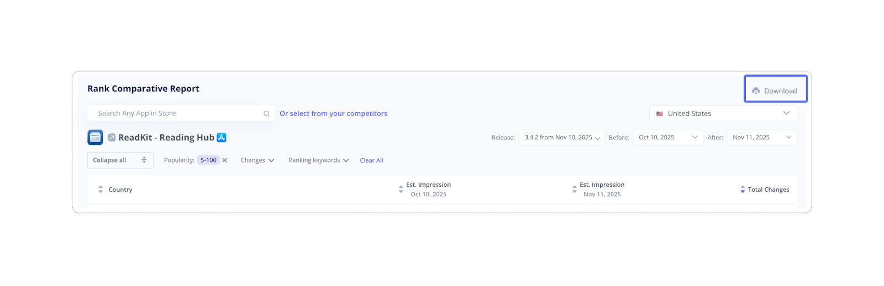Viewport: 884px width, 286px height.
Task: Click the Download cloud icon
Action: click(x=756, y=91)
